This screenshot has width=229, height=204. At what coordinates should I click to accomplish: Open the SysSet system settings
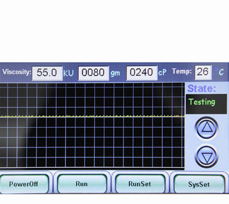click(199, 184)
